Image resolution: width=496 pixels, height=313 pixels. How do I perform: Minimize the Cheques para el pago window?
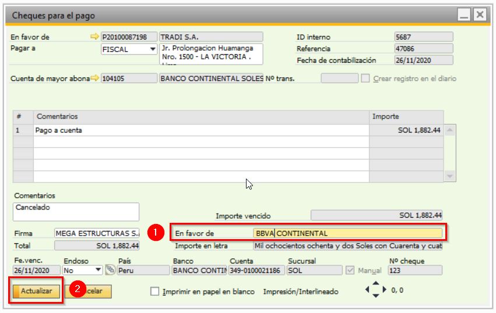[465, 15]
